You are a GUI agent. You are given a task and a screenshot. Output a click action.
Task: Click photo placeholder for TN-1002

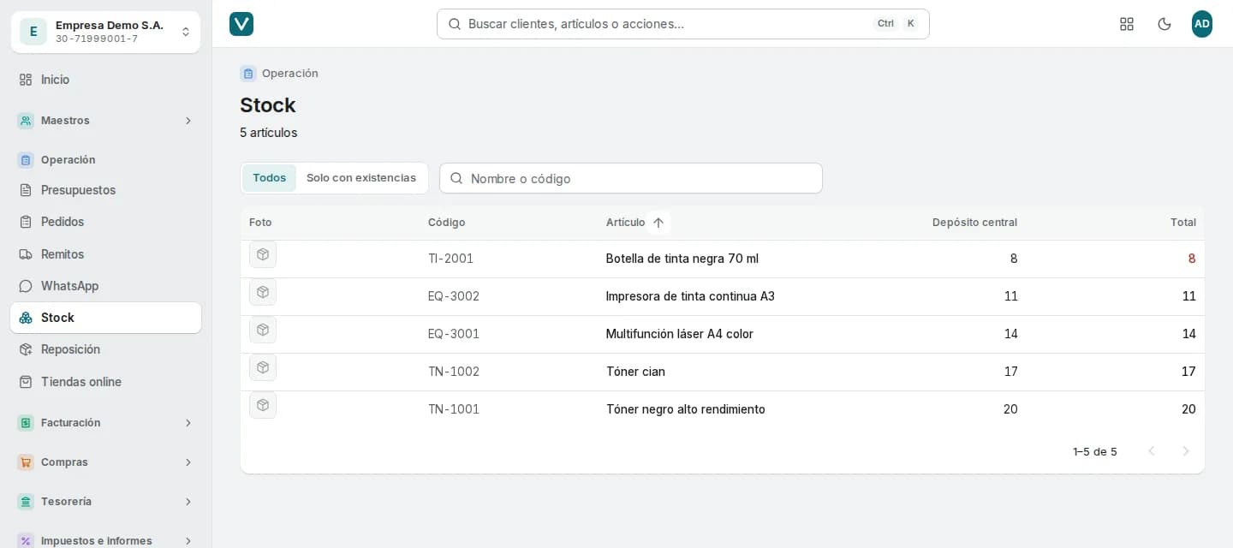[263, 367]
